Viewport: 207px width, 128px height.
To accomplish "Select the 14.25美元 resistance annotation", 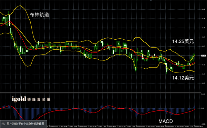I will pyautogui.click(x=183, y=41).
